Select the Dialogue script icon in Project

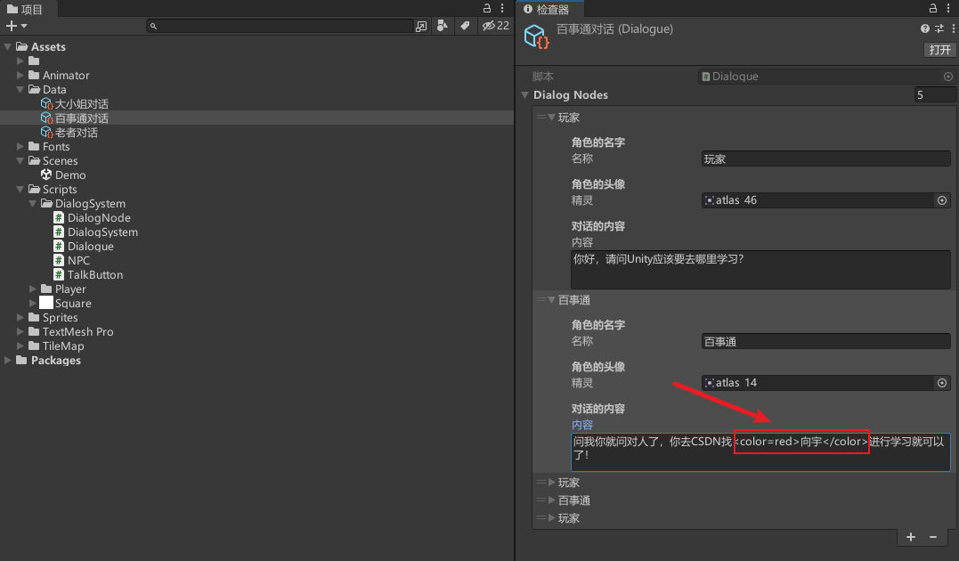tap(59, 246)
